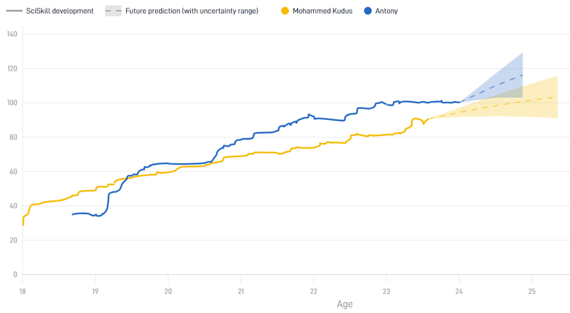This screenshot has width=570, height=313.
Task: Click the blue Antony legend dot
Action: coord(368,11)
